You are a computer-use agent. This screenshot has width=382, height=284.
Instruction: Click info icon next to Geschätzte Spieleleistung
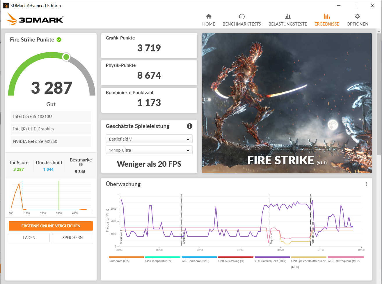190,126
